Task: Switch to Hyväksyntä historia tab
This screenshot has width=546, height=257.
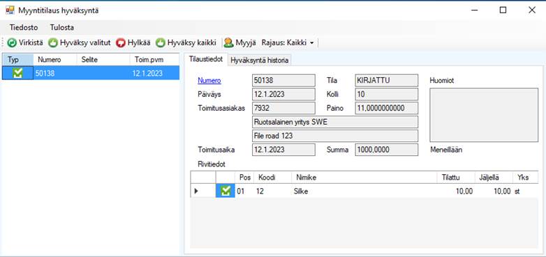Action: pos(260,60)
